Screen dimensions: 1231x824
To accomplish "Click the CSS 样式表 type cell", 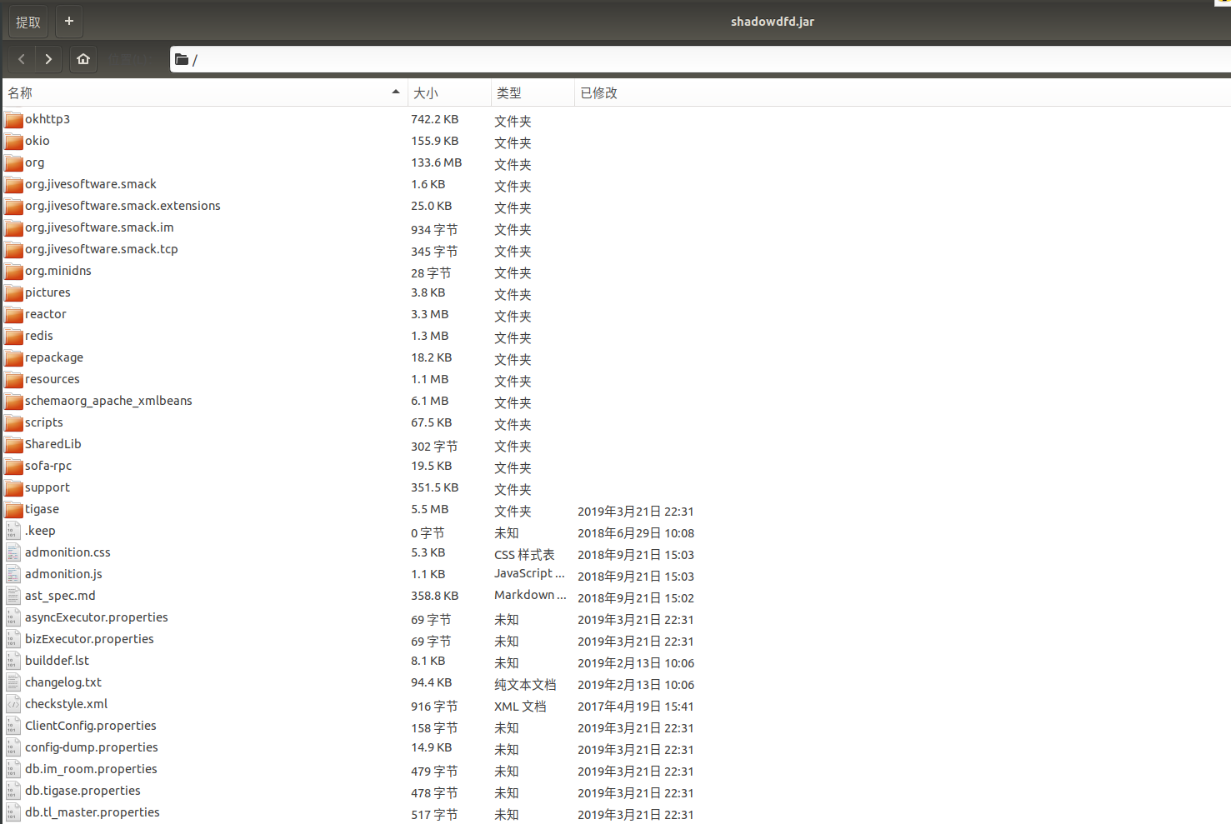I will point(524,555).
